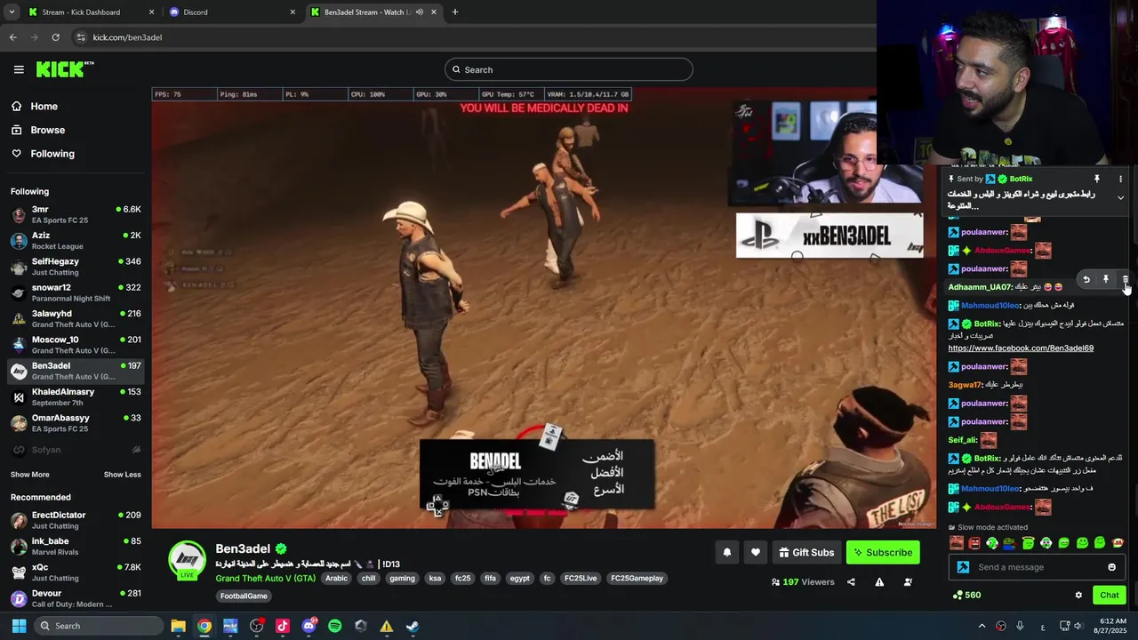Open the browser tab search dropdown
Screen dimensions: 1138x640
(12, 12)
